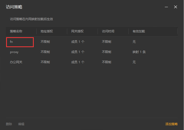Viewport: 184px width, 130px height.
Task: Click the 删除 button
Action: pyautogui.click(x=9, y=124)
